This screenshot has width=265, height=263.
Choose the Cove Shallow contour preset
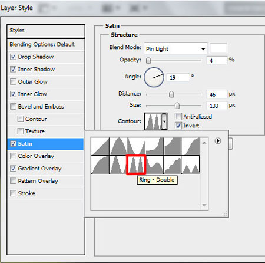[173, 146]
